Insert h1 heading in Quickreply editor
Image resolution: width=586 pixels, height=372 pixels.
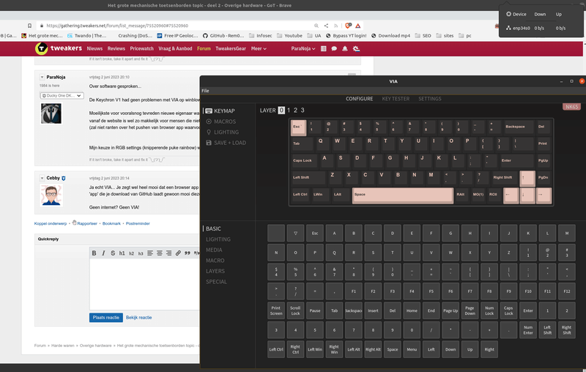[x=122, y=253]
